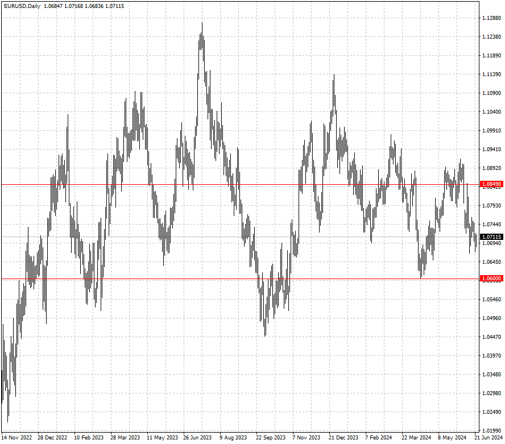
Task: Select the 1.06000 red level label
Action: (491, 279)
